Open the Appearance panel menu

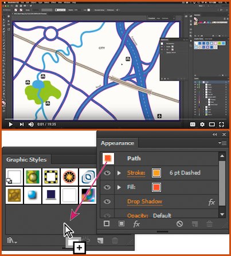222,143
